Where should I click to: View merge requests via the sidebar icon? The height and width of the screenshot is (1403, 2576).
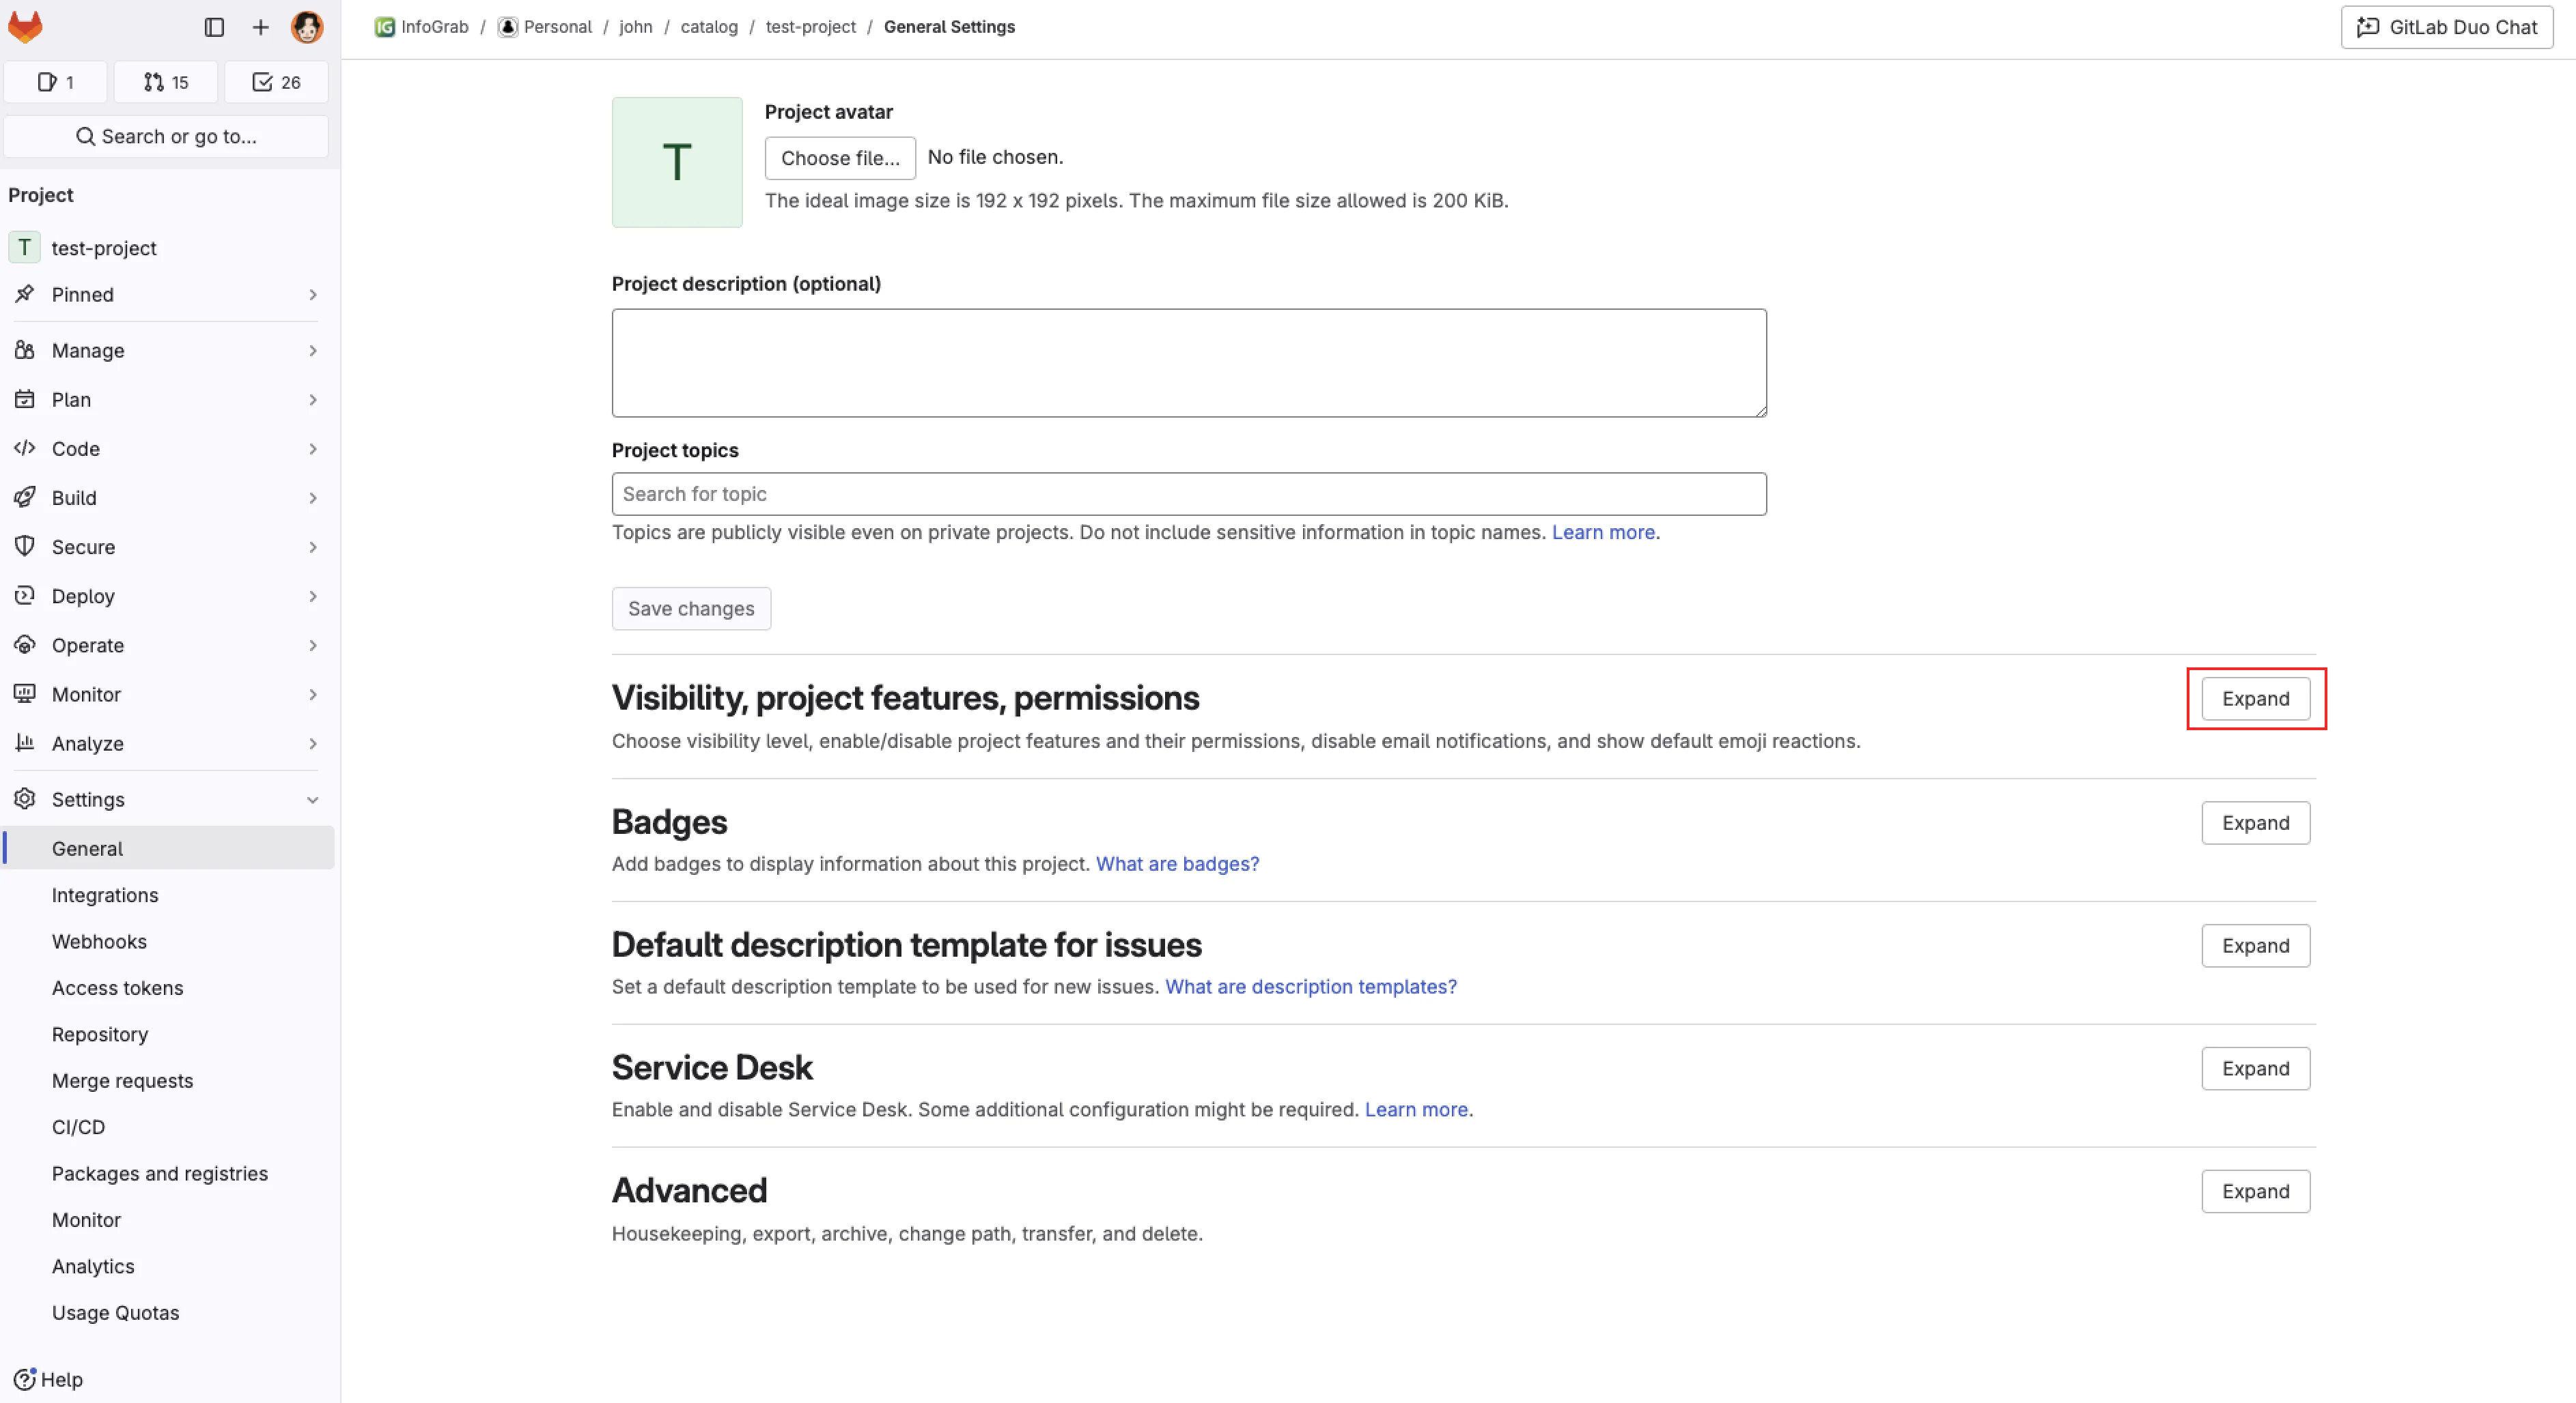(165, 82)
